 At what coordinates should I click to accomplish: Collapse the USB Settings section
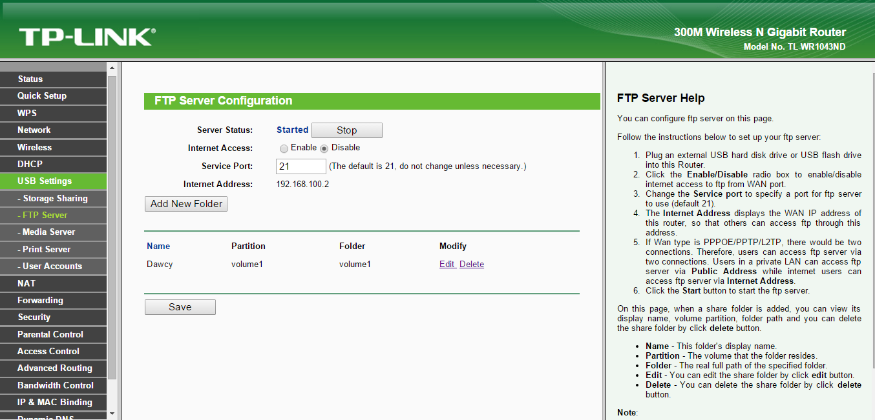(45, 181)
